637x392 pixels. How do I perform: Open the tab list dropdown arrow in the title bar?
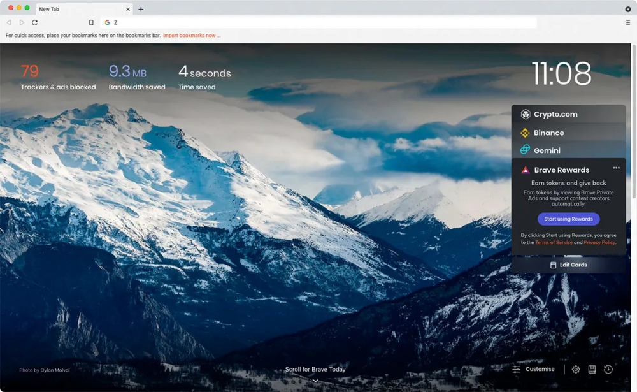(628, 9)
